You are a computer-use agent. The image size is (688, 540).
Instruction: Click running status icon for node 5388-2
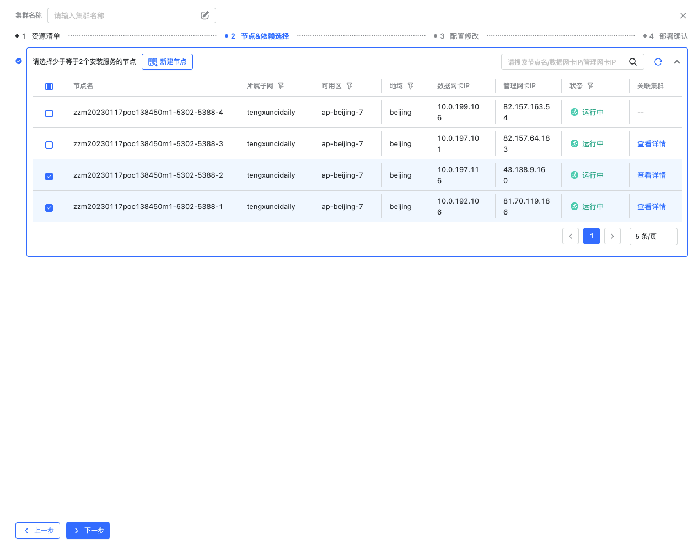574,175
